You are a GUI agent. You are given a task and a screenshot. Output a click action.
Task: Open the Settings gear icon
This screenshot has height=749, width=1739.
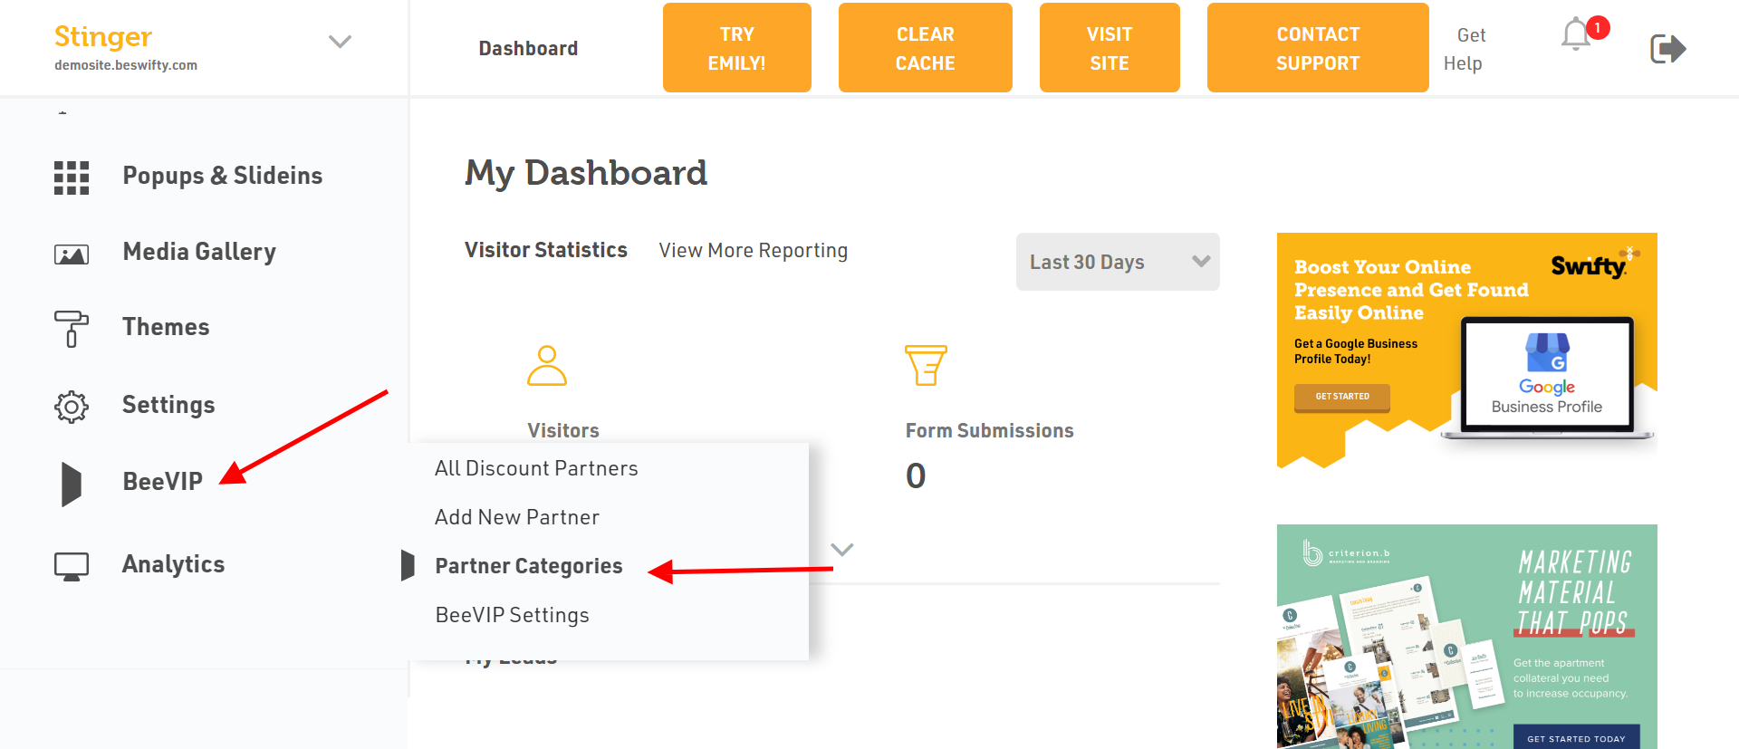(x=72, y=407)
